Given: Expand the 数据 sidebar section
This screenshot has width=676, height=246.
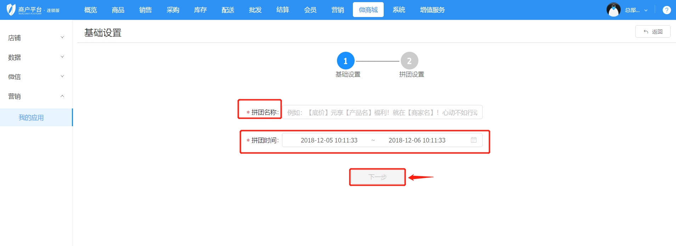Looking at the screenshot, I should click(x=35, y=57).
